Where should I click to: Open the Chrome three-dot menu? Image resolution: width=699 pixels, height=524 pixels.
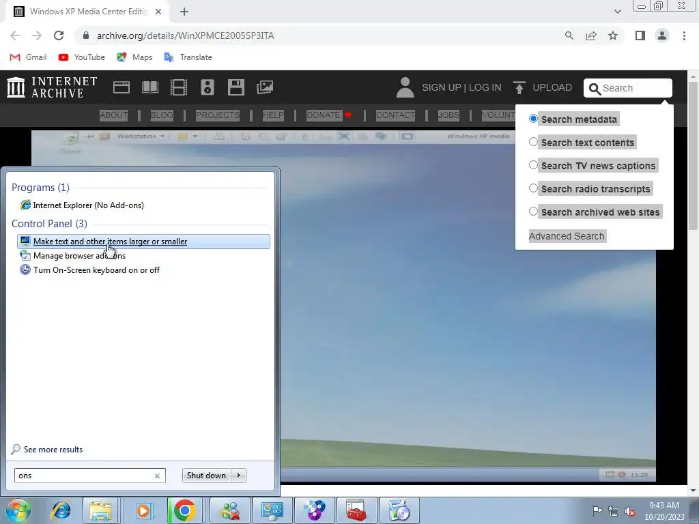[x=684, y=35]
